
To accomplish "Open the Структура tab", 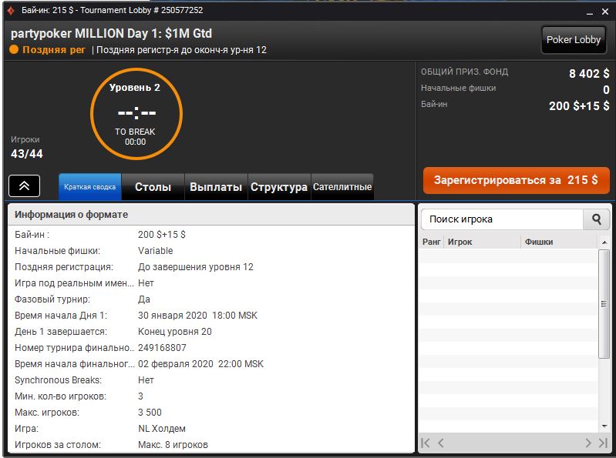I will (279, 186).
